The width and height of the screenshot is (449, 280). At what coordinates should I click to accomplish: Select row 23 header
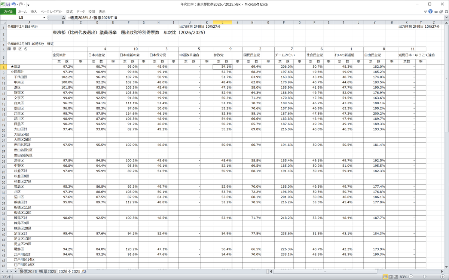pos(3,145)
